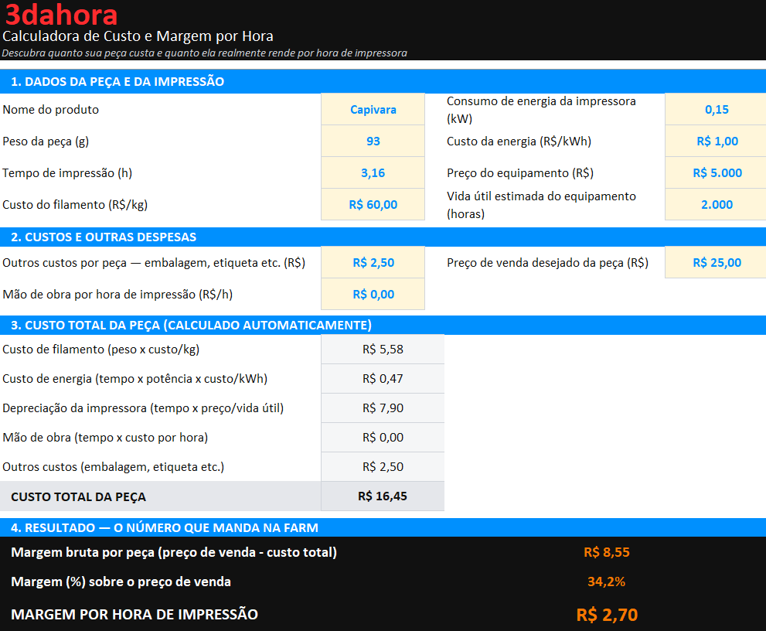Select the printer power cell 0,15
The image size is (766, 631).
tap(716, 110)
